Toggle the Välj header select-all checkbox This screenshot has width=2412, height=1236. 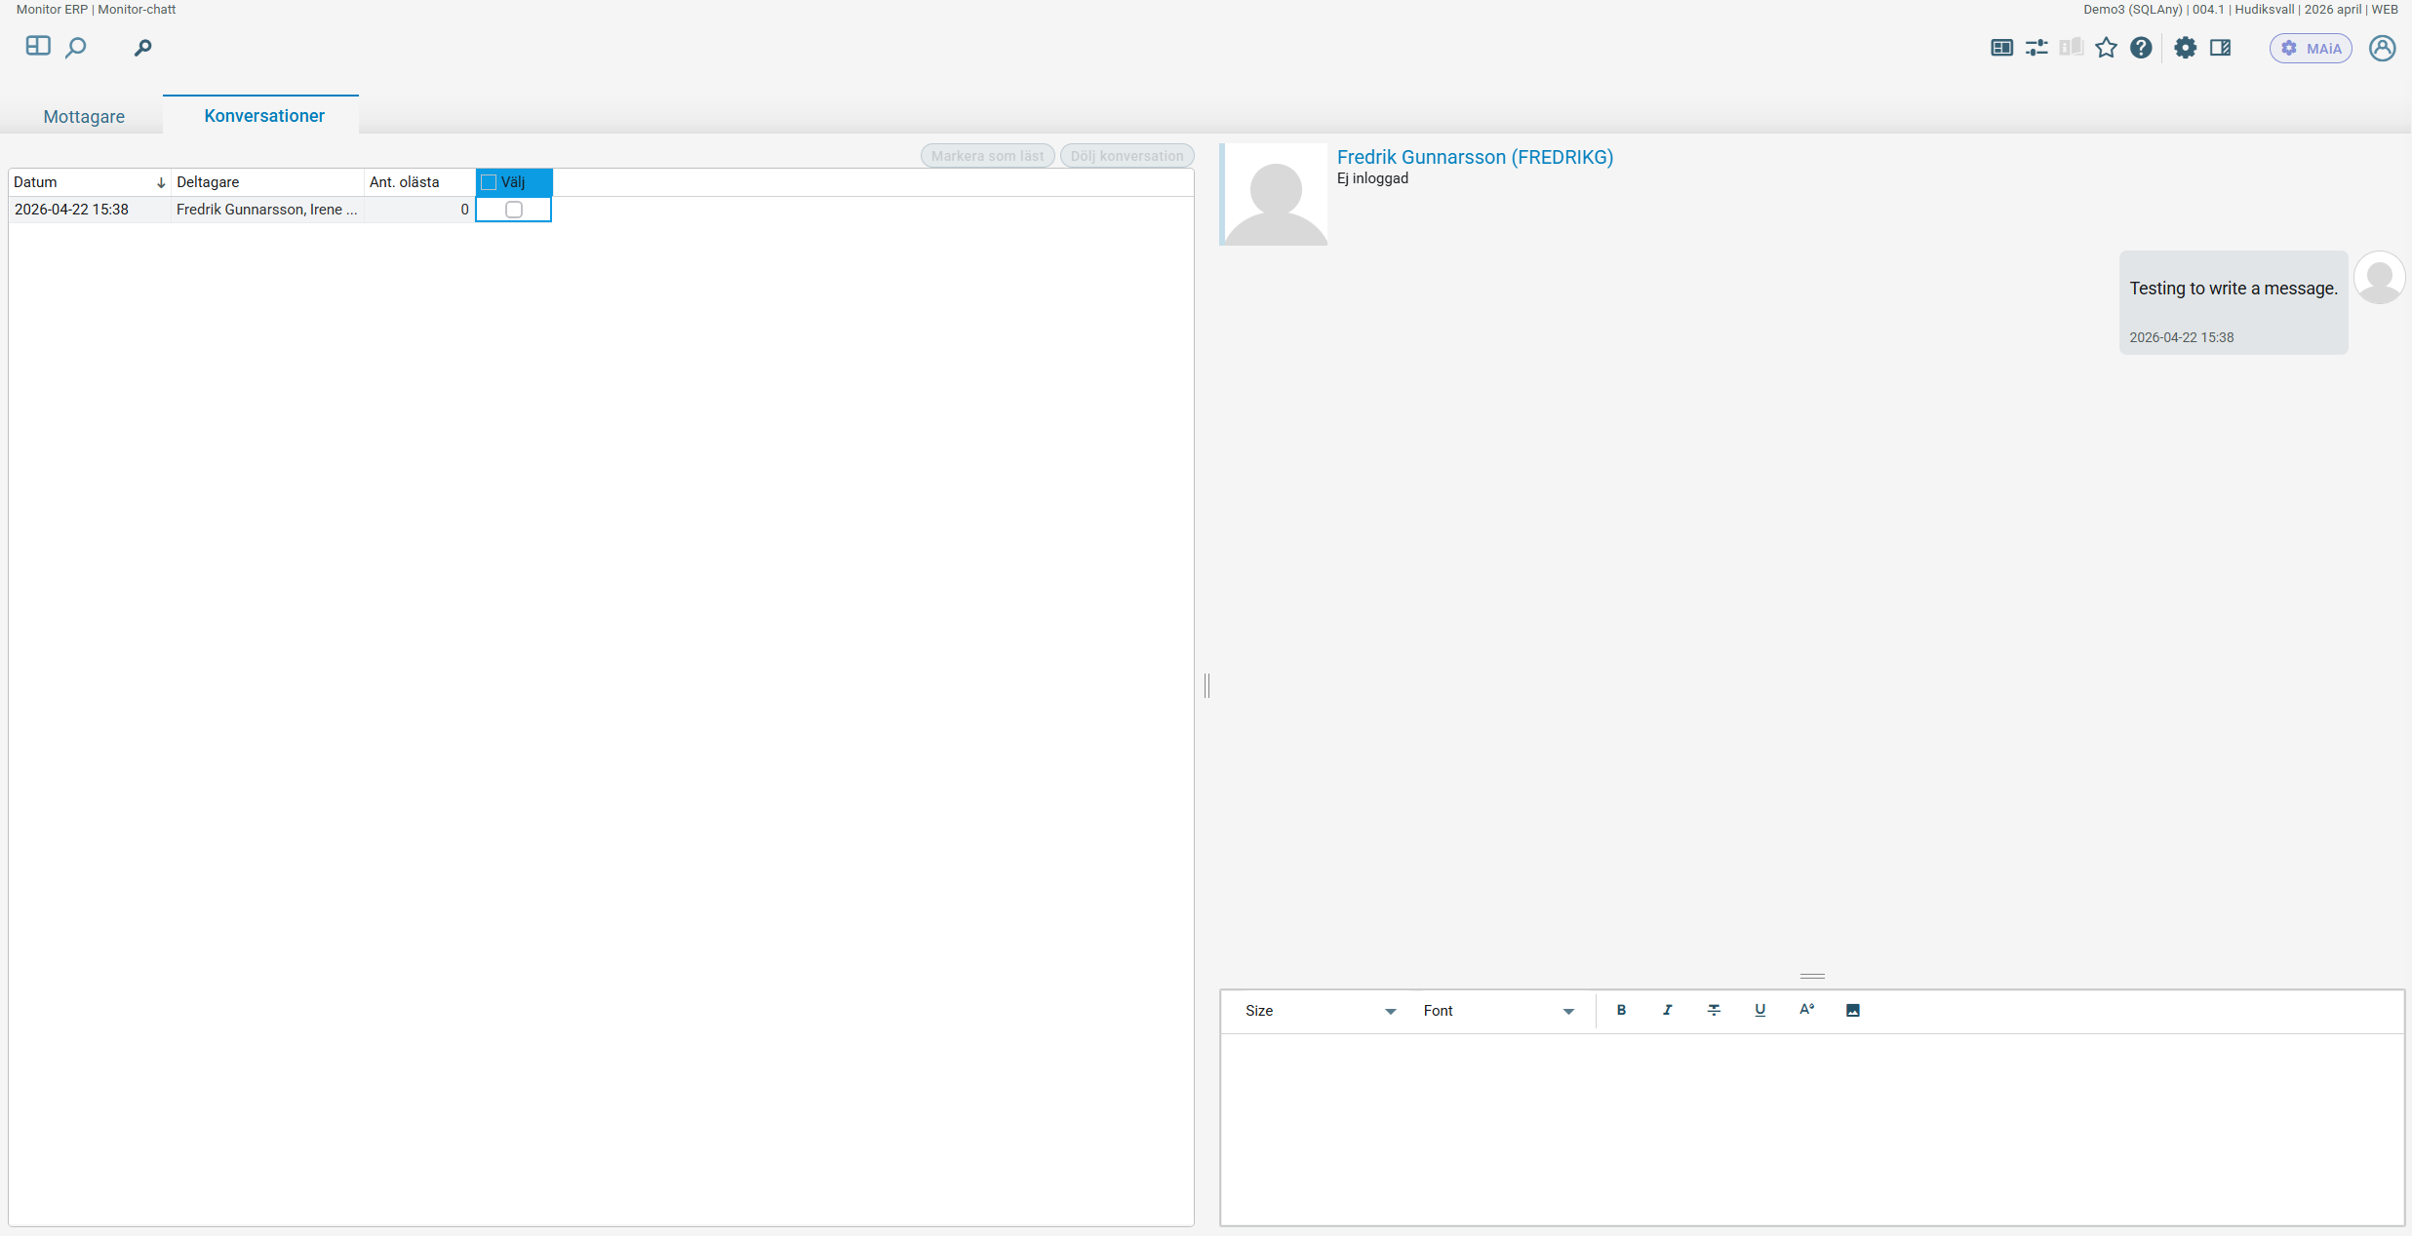point(489,182)
